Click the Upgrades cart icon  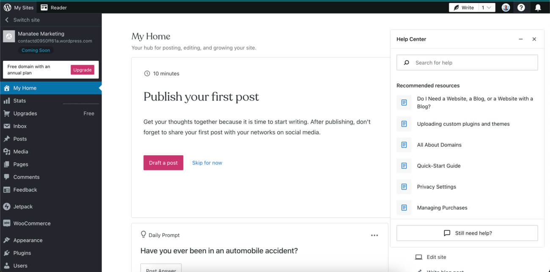7,113
